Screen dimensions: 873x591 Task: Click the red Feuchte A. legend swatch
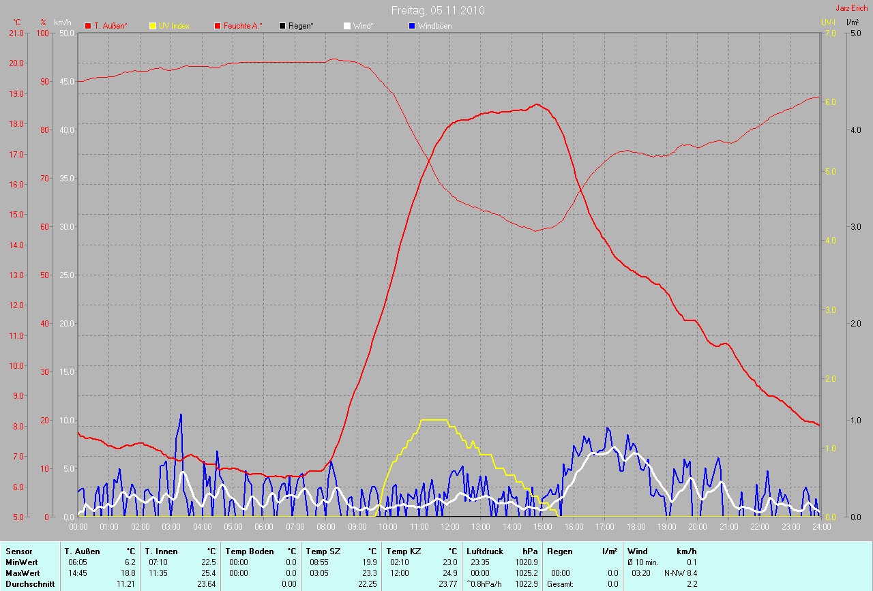[x=218, y=26]
